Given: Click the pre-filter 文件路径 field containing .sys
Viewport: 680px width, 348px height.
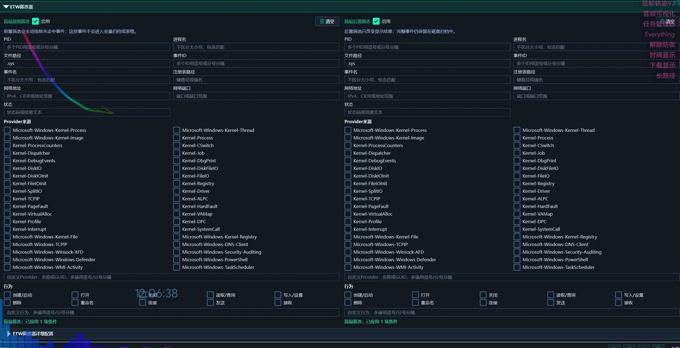Looking at the screenshot, I should tap(87, 63).
